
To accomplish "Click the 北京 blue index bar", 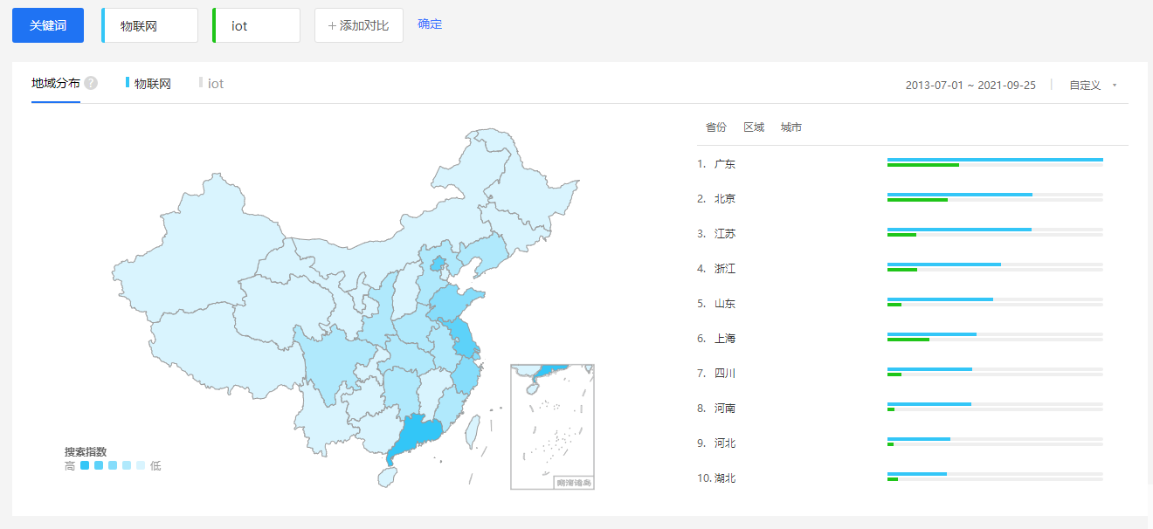I will pyautogui.click(x=959, y=195).
